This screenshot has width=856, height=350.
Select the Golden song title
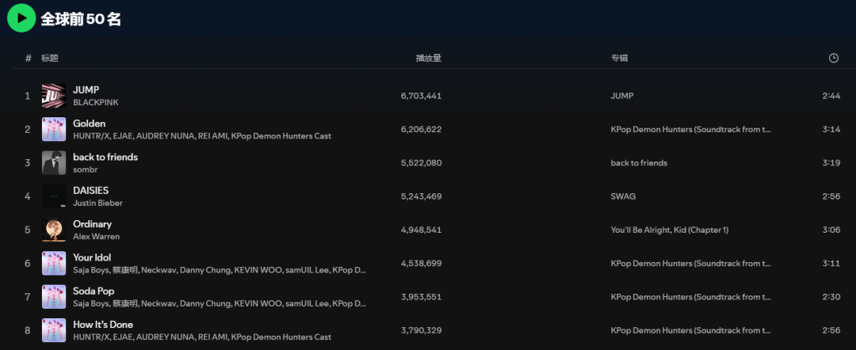89,124
